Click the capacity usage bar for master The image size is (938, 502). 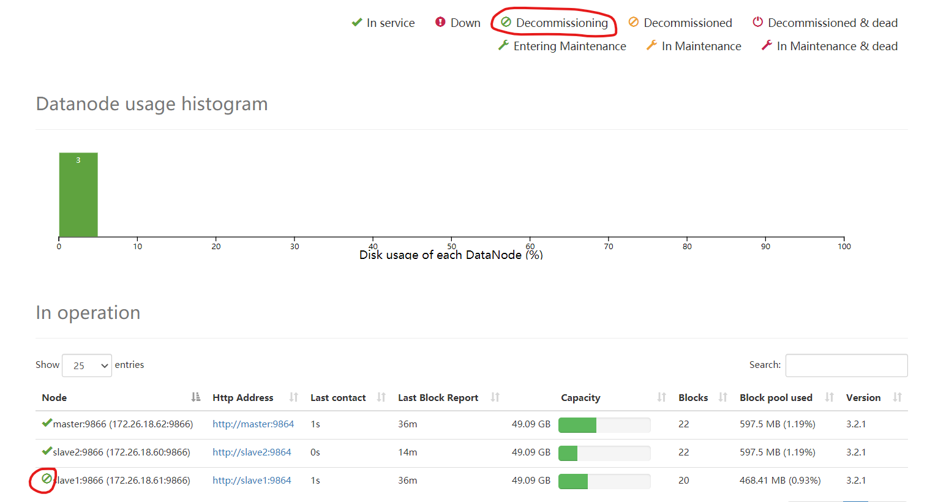604,425
